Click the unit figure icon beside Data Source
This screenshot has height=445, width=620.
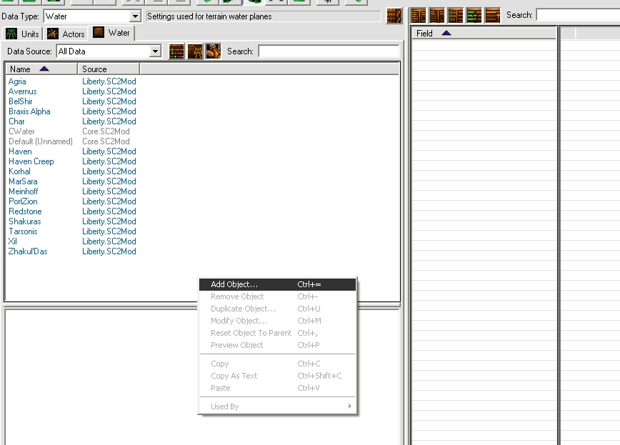click(195, 51)
